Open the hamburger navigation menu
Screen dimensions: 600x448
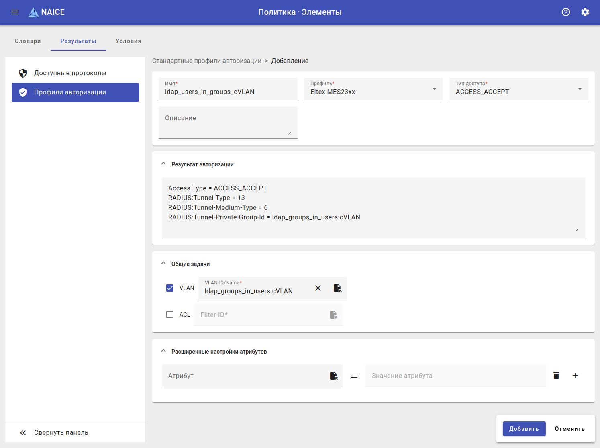15,12
